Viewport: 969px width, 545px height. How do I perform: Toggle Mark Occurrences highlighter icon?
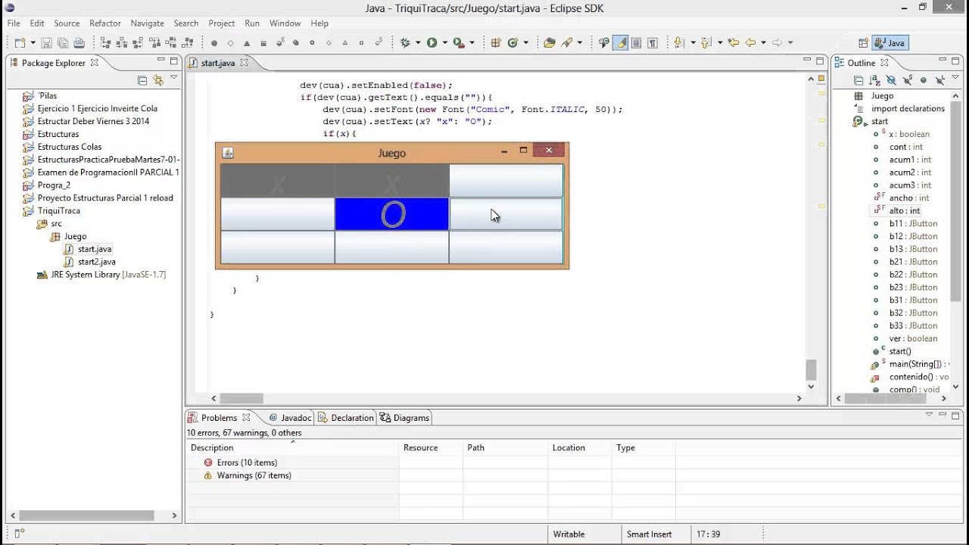[x=621, y=43]
